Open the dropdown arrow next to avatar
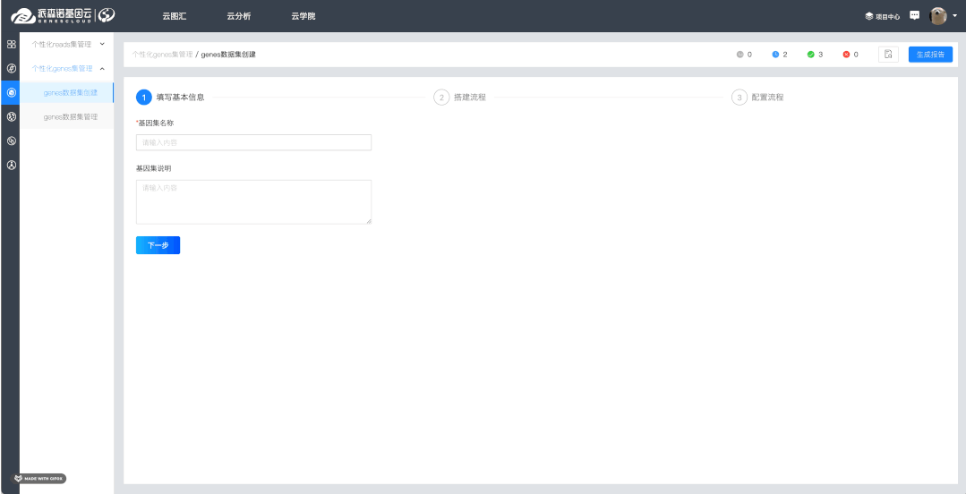The width and height of the screenshot is (966, 494). click(x=955, y=16)
